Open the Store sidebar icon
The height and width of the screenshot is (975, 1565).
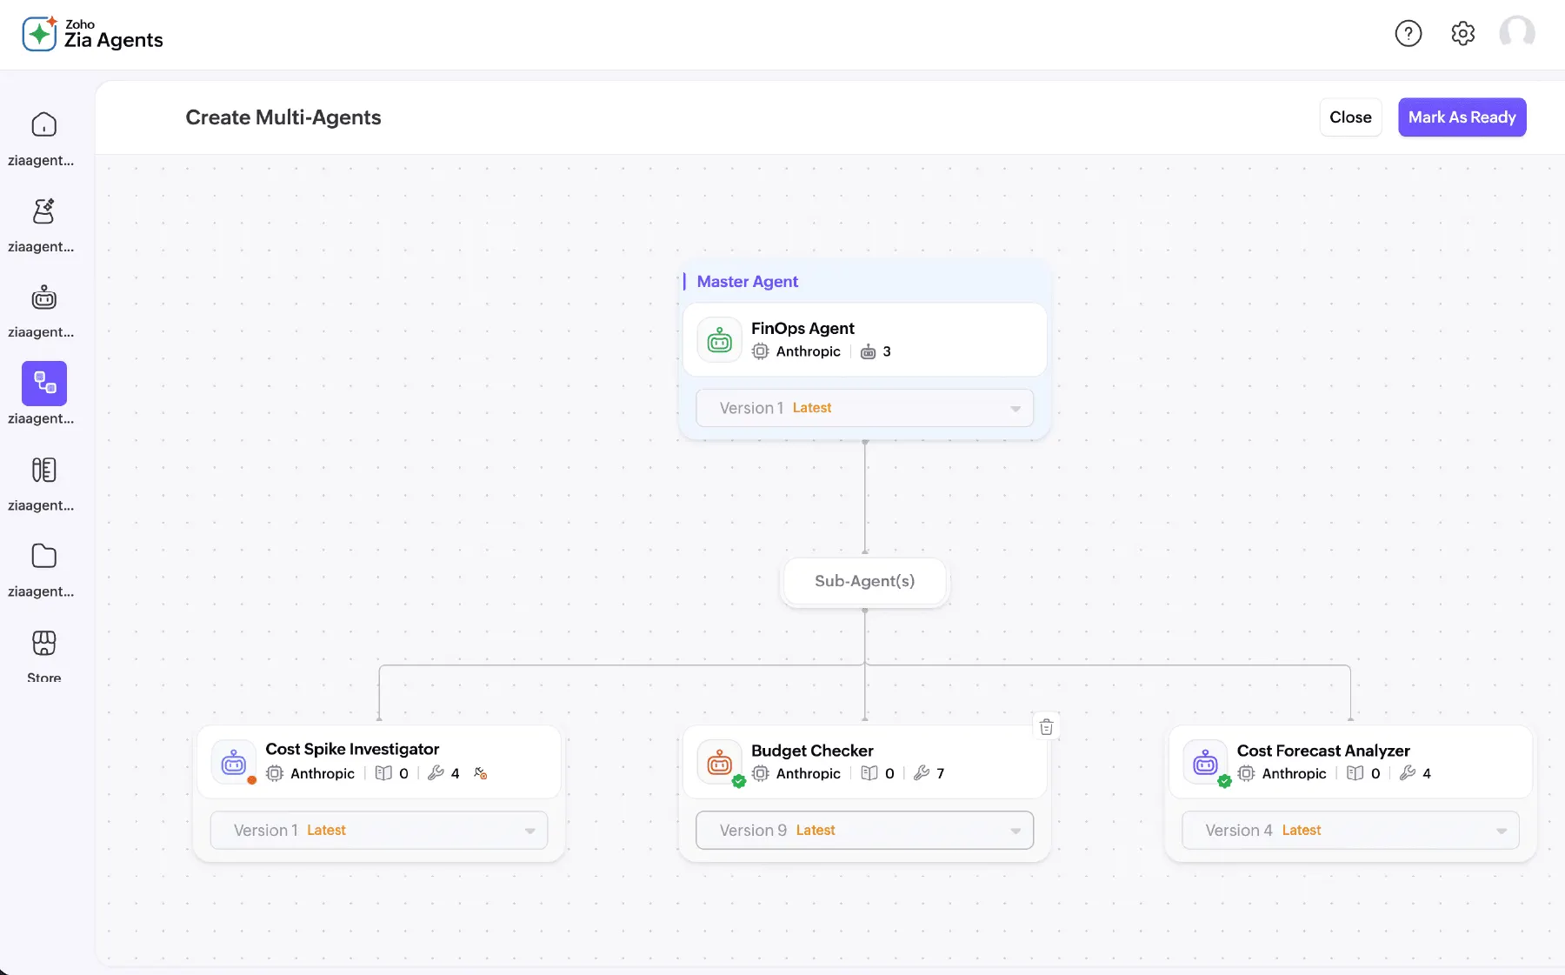(x=43, y=643)
